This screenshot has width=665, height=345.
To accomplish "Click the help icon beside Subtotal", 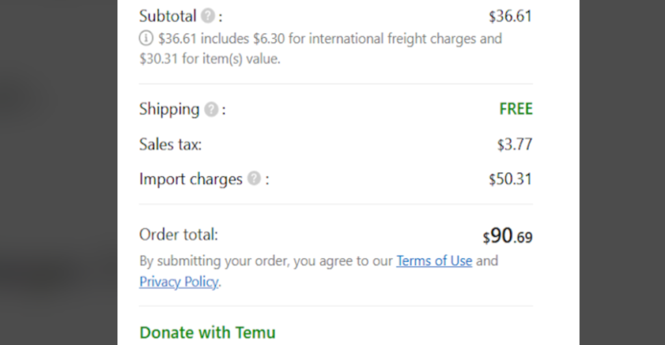I will 208,16.
